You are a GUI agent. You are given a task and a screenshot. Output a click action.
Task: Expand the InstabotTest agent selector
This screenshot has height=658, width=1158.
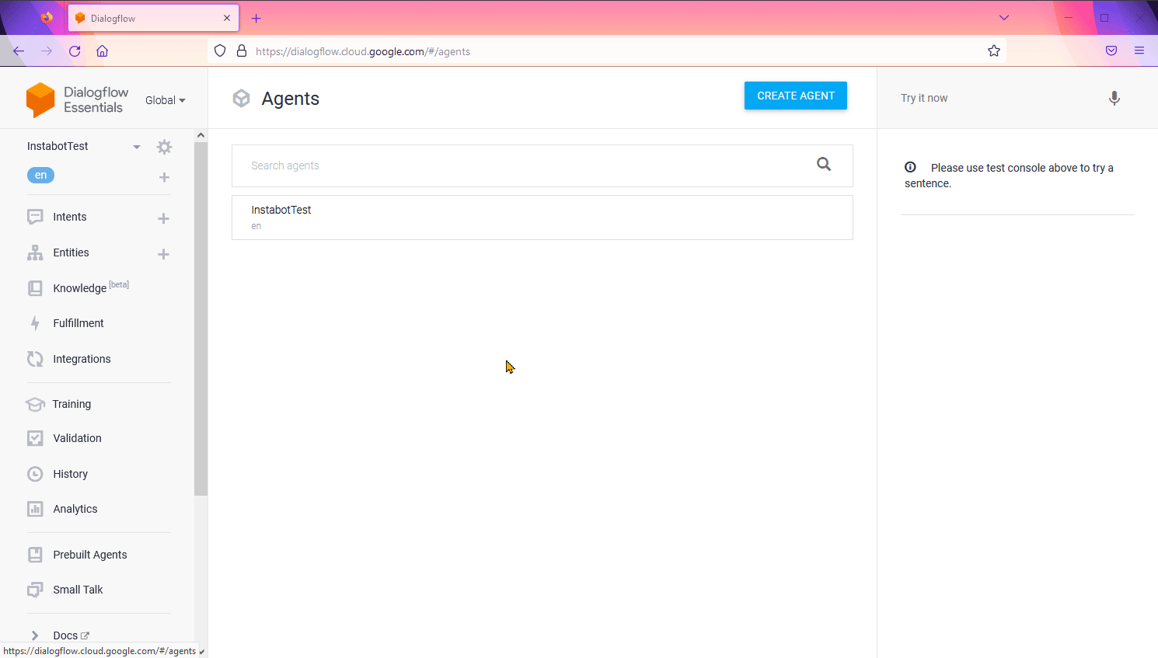(x=136, y=147)
